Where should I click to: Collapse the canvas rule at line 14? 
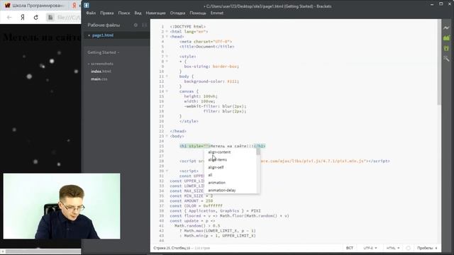pyautogui.click(x=167, y=91)
